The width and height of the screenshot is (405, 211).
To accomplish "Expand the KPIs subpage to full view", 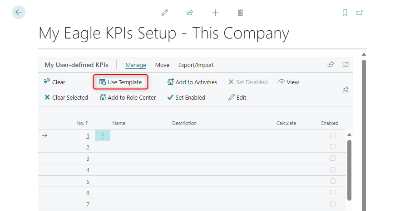I will pos(346,65).
